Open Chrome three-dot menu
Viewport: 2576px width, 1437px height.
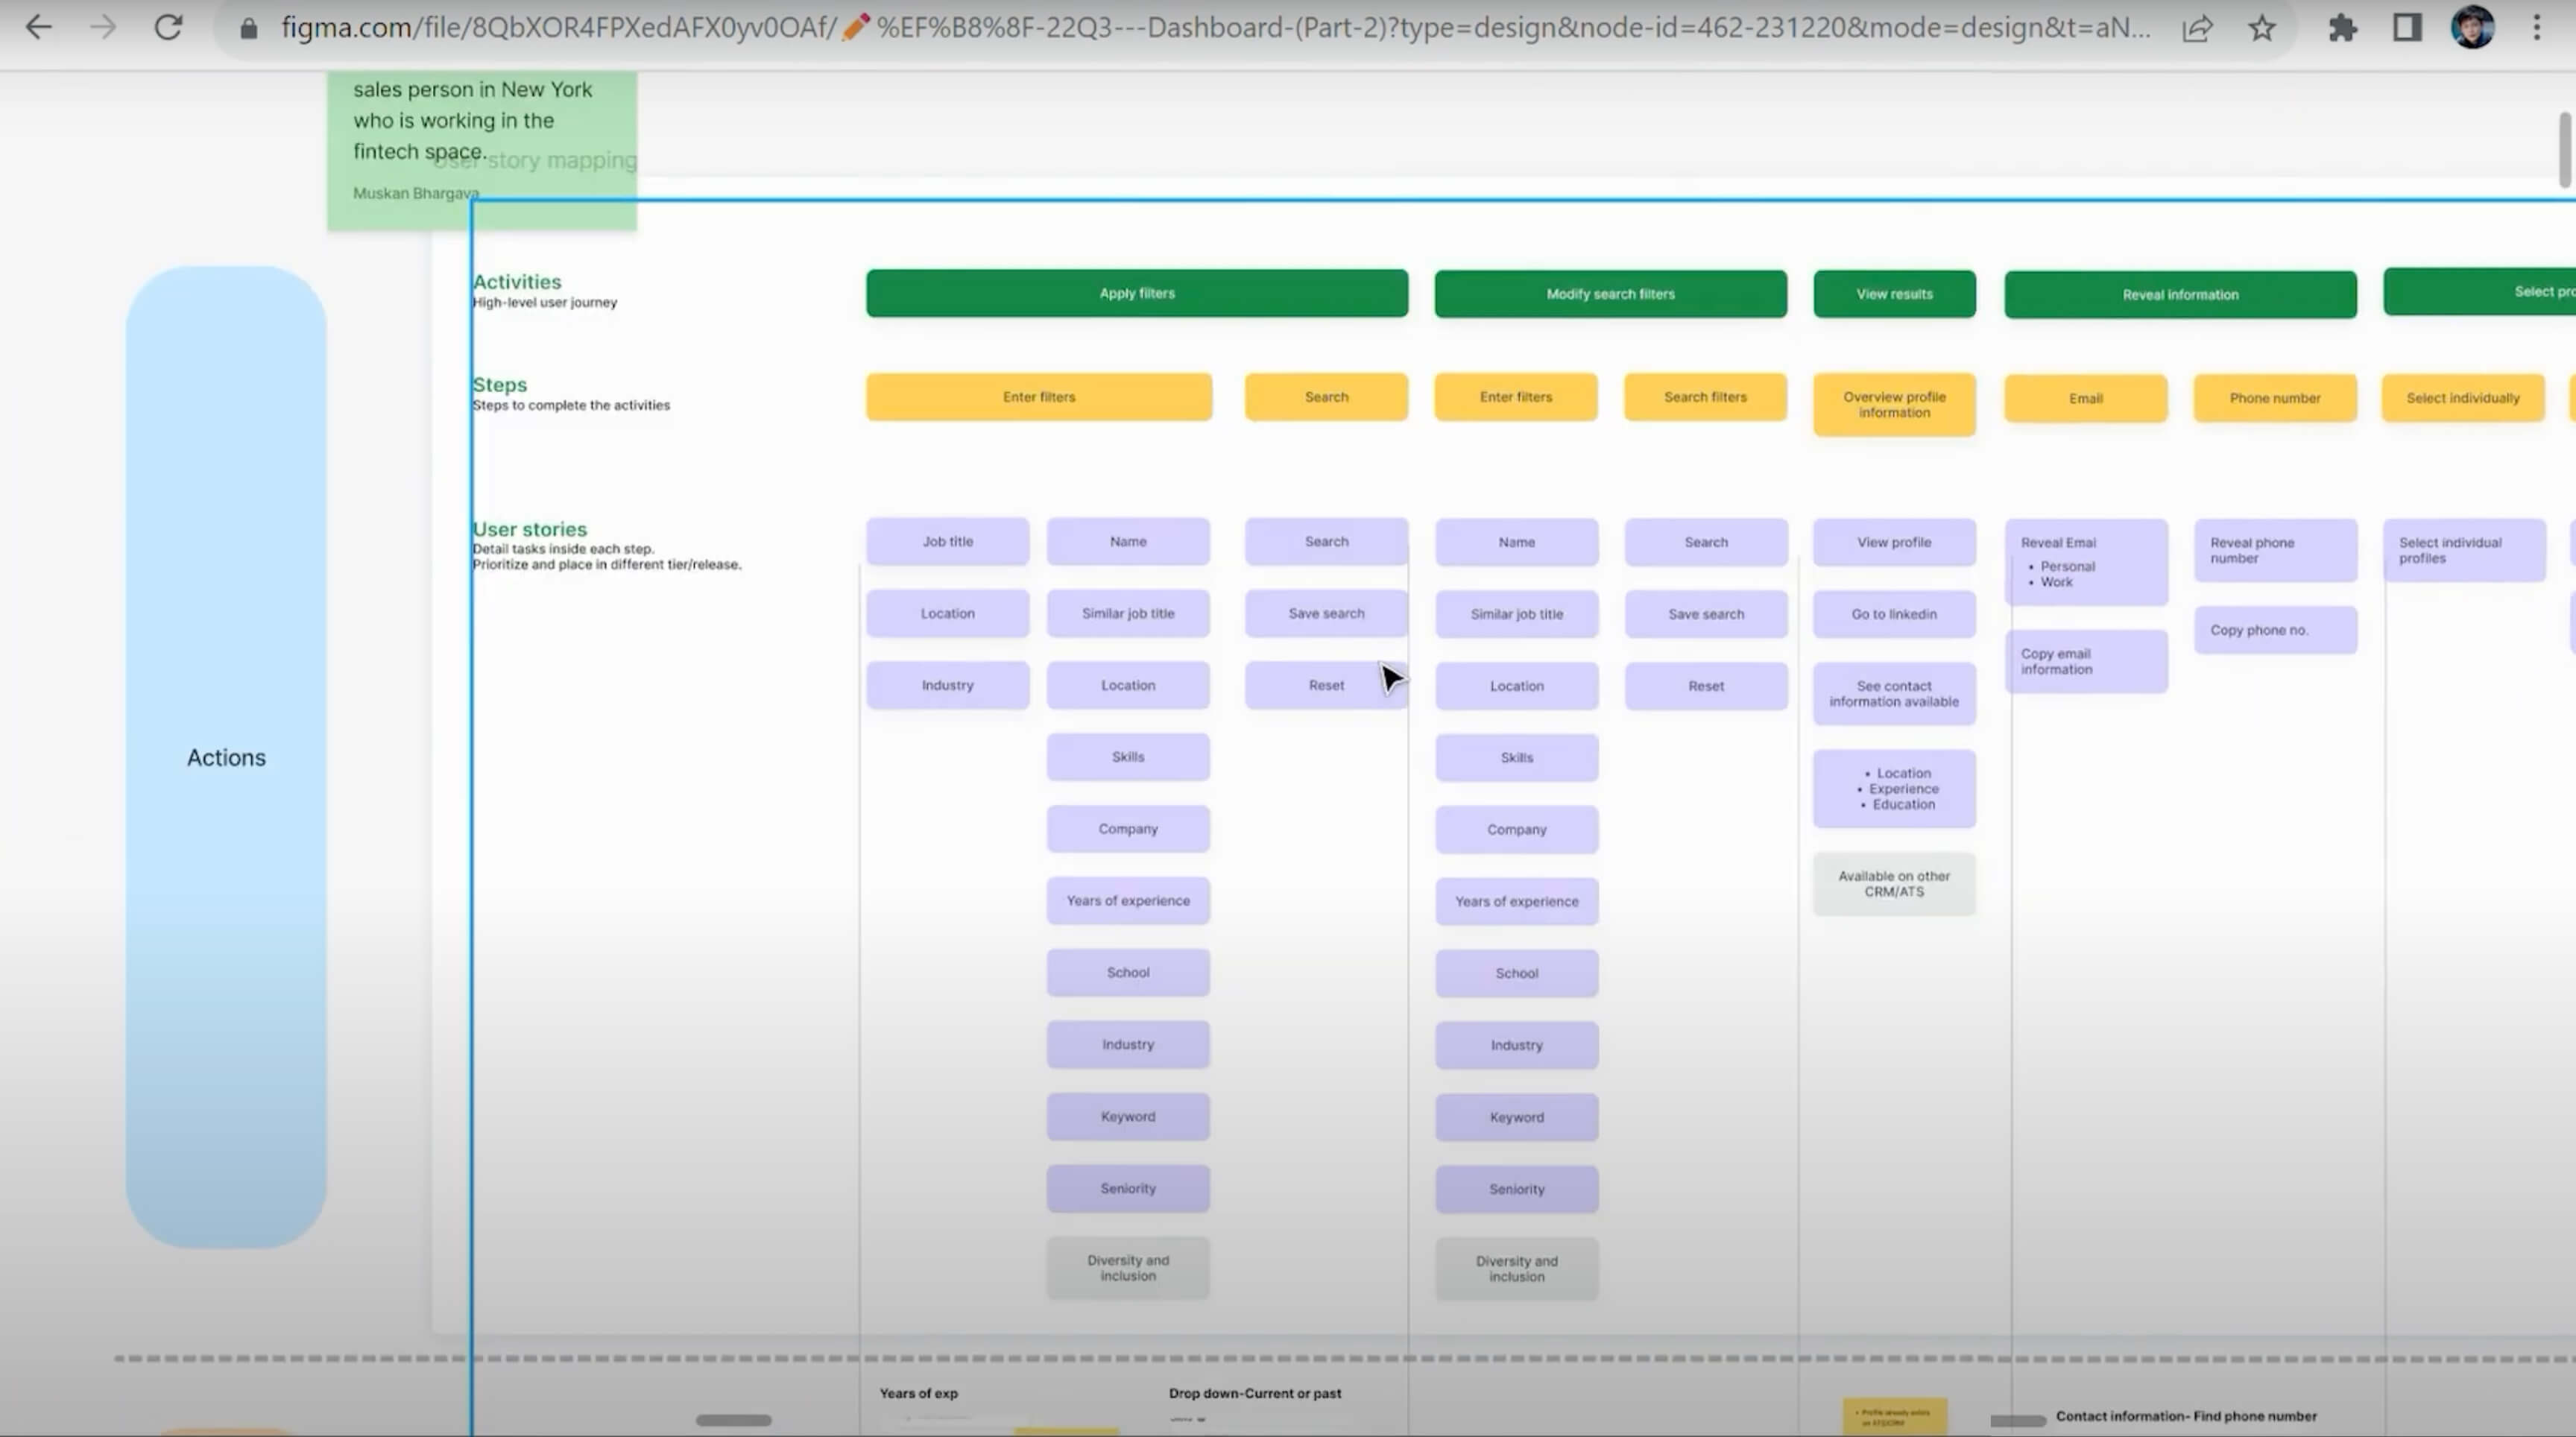[x=2536, y=27]
